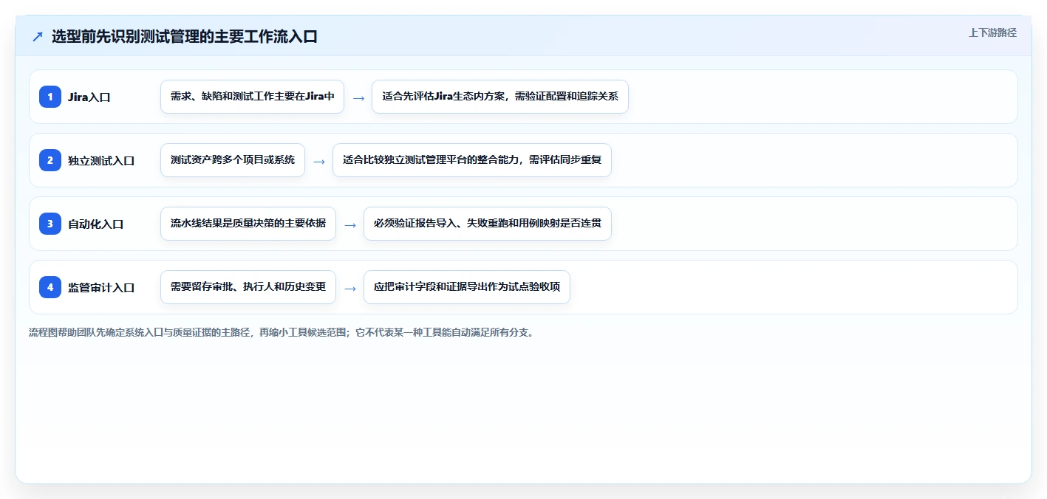
Task: Click the 自动化入口 row label
Action: tap(95, 224)
